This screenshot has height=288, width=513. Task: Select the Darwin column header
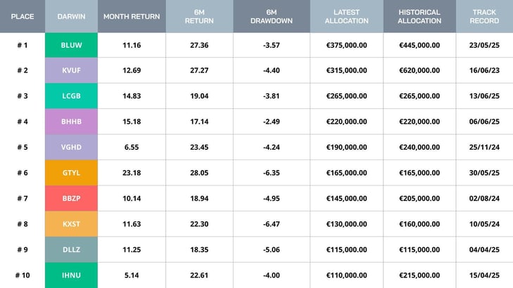coord(71,16)
